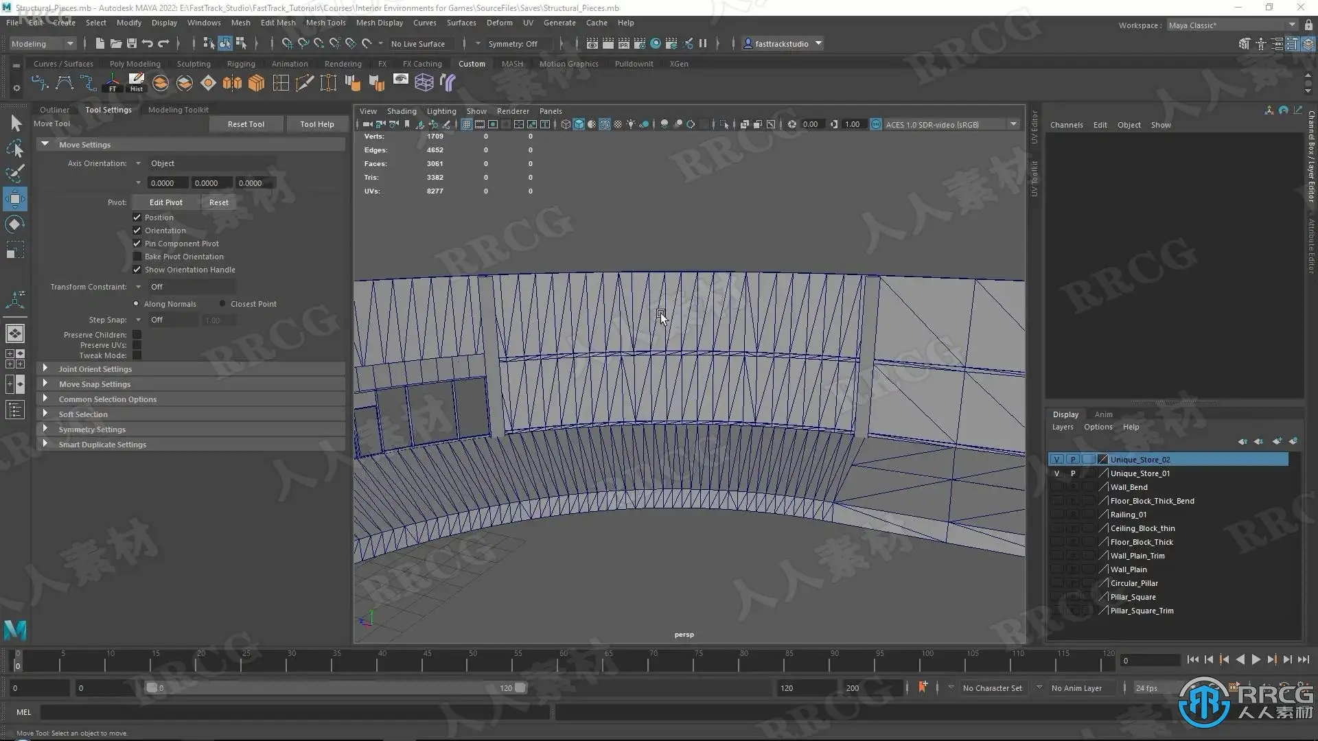
Task: Click the FT shelf icon
Action: (113, 83)
